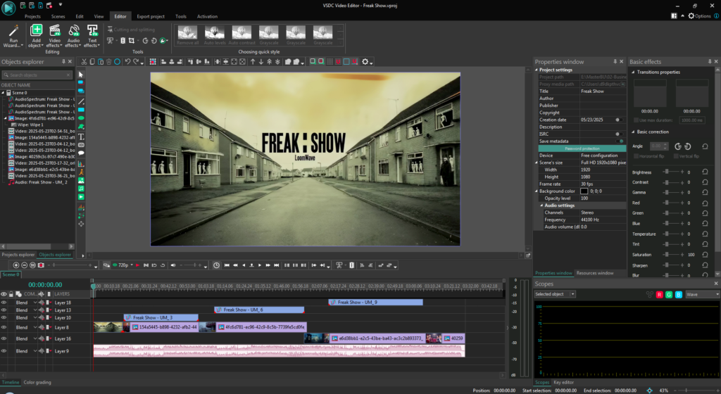Collapse the Audio settings section

pos(541,205)
